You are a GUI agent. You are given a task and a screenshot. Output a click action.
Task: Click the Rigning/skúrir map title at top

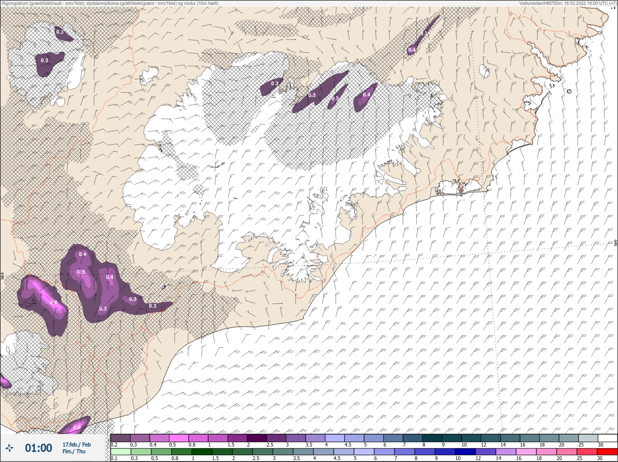tap(110, 3)
